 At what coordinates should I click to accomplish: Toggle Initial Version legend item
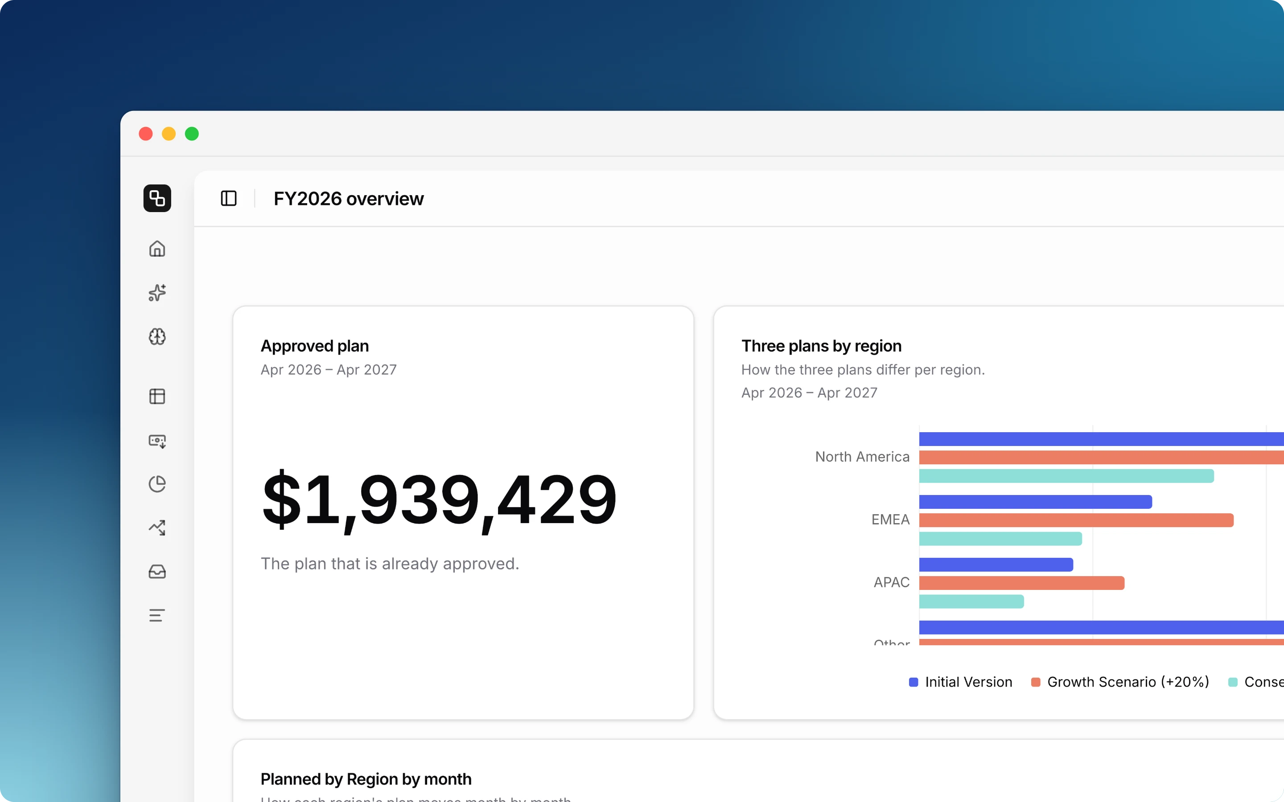[960, 682]
